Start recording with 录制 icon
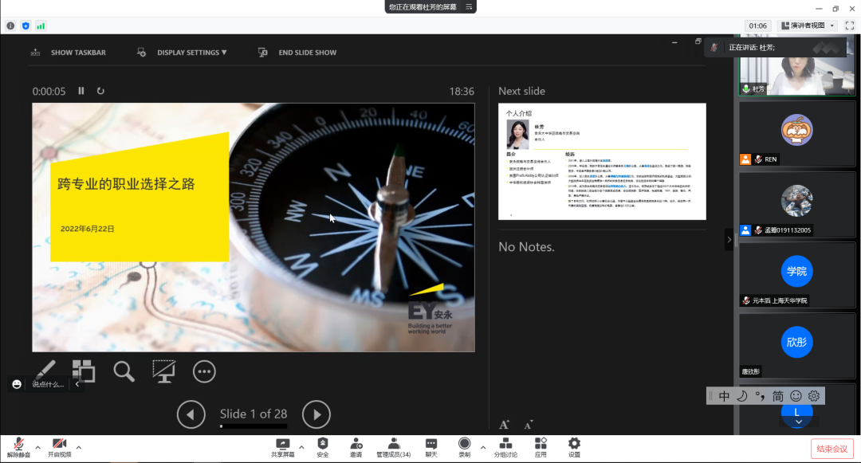The height and width of the screenshot is (463, 861). tap(464, 446)
